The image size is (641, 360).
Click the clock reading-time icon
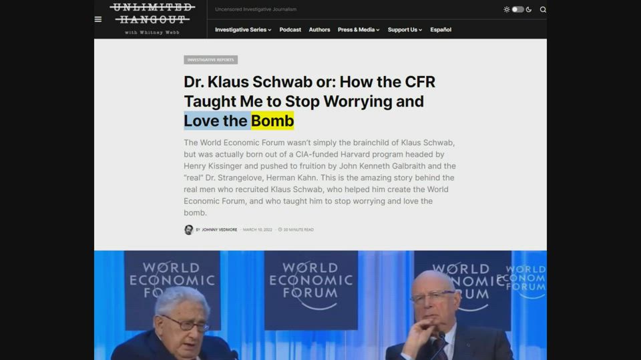(x=280, y=230)
